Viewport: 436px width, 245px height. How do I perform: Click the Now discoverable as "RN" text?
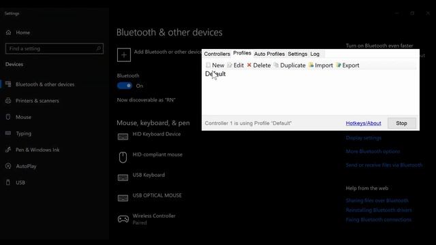(146, 100)
